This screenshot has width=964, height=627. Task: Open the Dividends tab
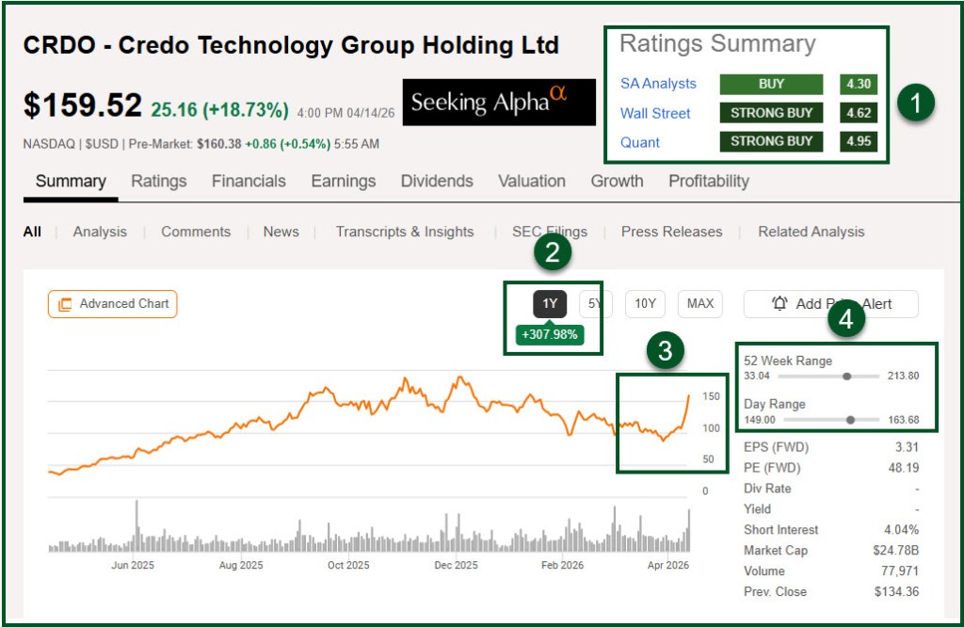coord(437,181)
